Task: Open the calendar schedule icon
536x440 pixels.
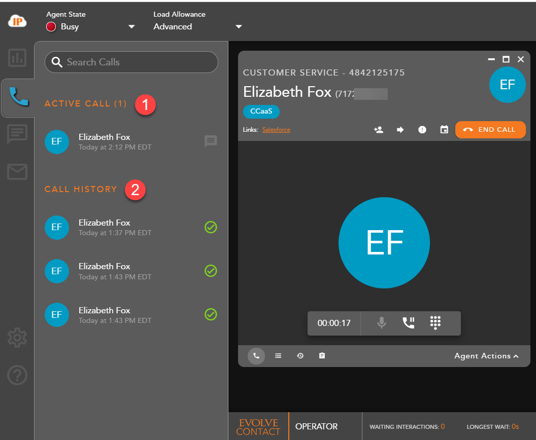Action: click(444, 130)
